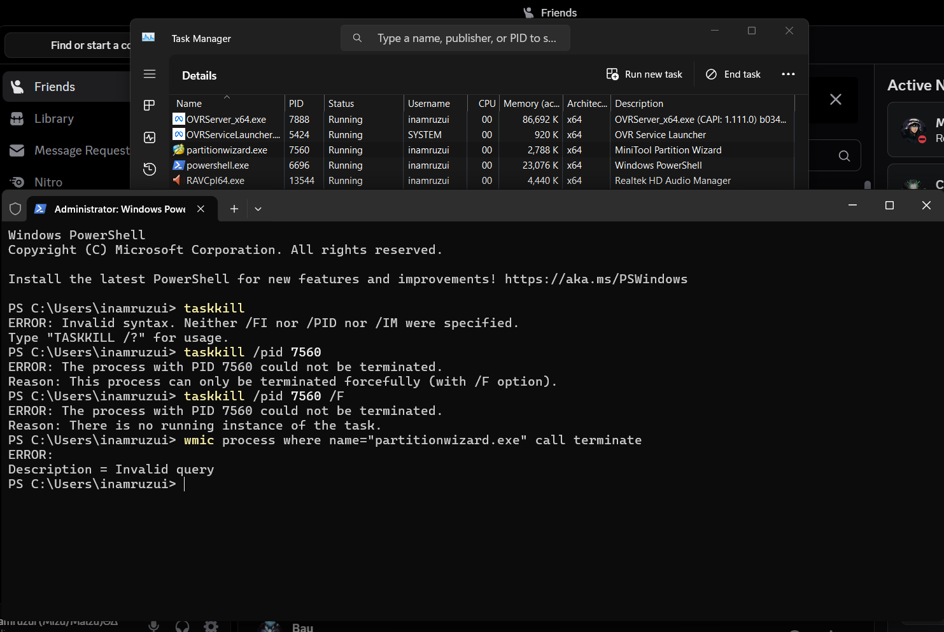Toggle Discord microphone mute

pos(153,626)
